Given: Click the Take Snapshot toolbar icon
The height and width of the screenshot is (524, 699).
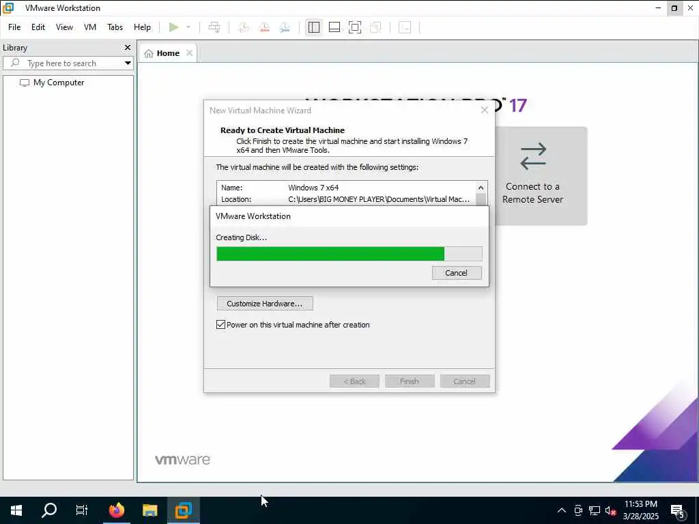Looking at the screenshot, I should [x=244, y=27].
